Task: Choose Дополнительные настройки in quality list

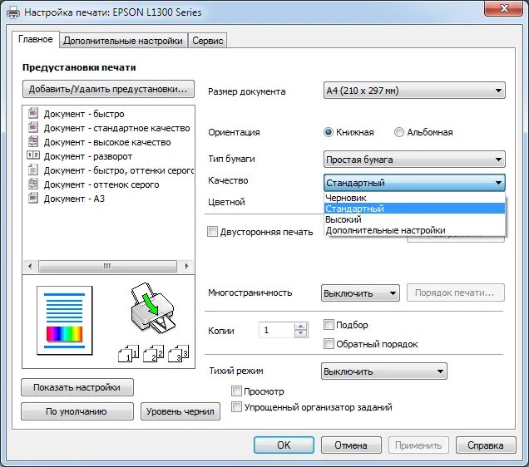Action: click(x=414, y=230)
